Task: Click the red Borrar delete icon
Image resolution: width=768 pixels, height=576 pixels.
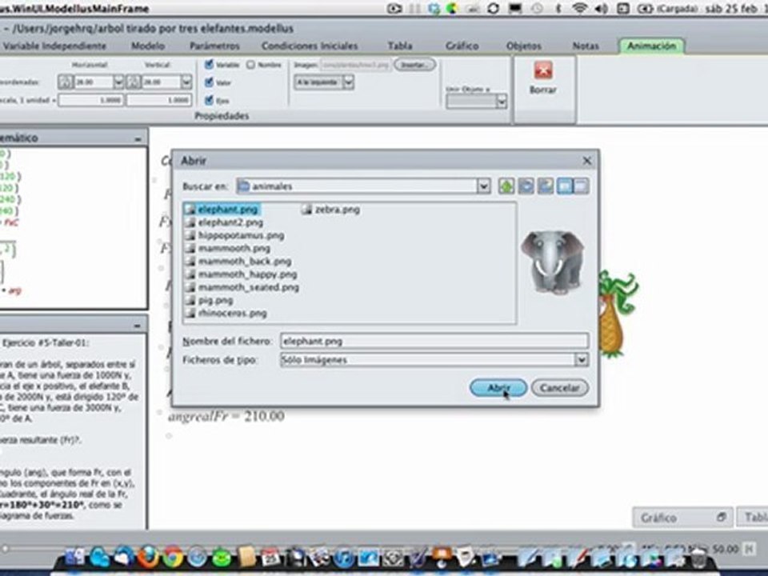Action: (542, 70)
